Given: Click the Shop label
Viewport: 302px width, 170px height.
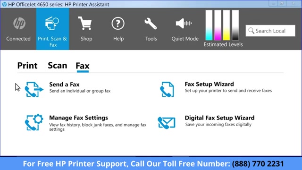Looking at the screenshot, I should [86, 39].
